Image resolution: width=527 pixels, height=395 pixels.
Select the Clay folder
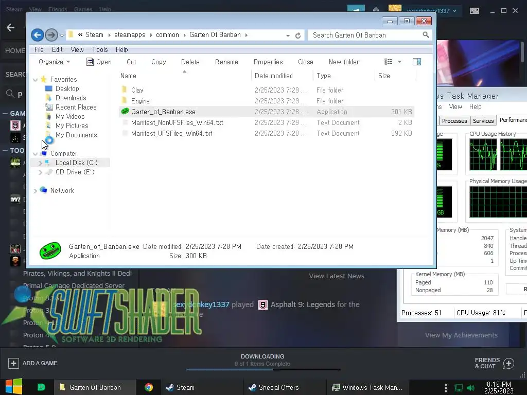[x=137, y=90]
